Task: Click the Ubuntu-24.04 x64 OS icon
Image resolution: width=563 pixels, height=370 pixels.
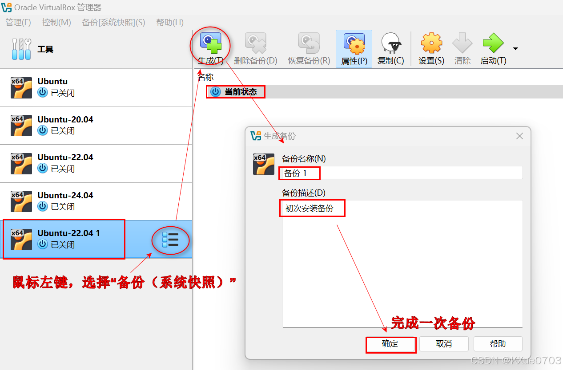Action: [21, 201]
